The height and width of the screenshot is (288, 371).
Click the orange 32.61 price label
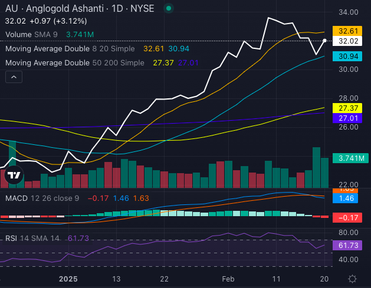347,31
